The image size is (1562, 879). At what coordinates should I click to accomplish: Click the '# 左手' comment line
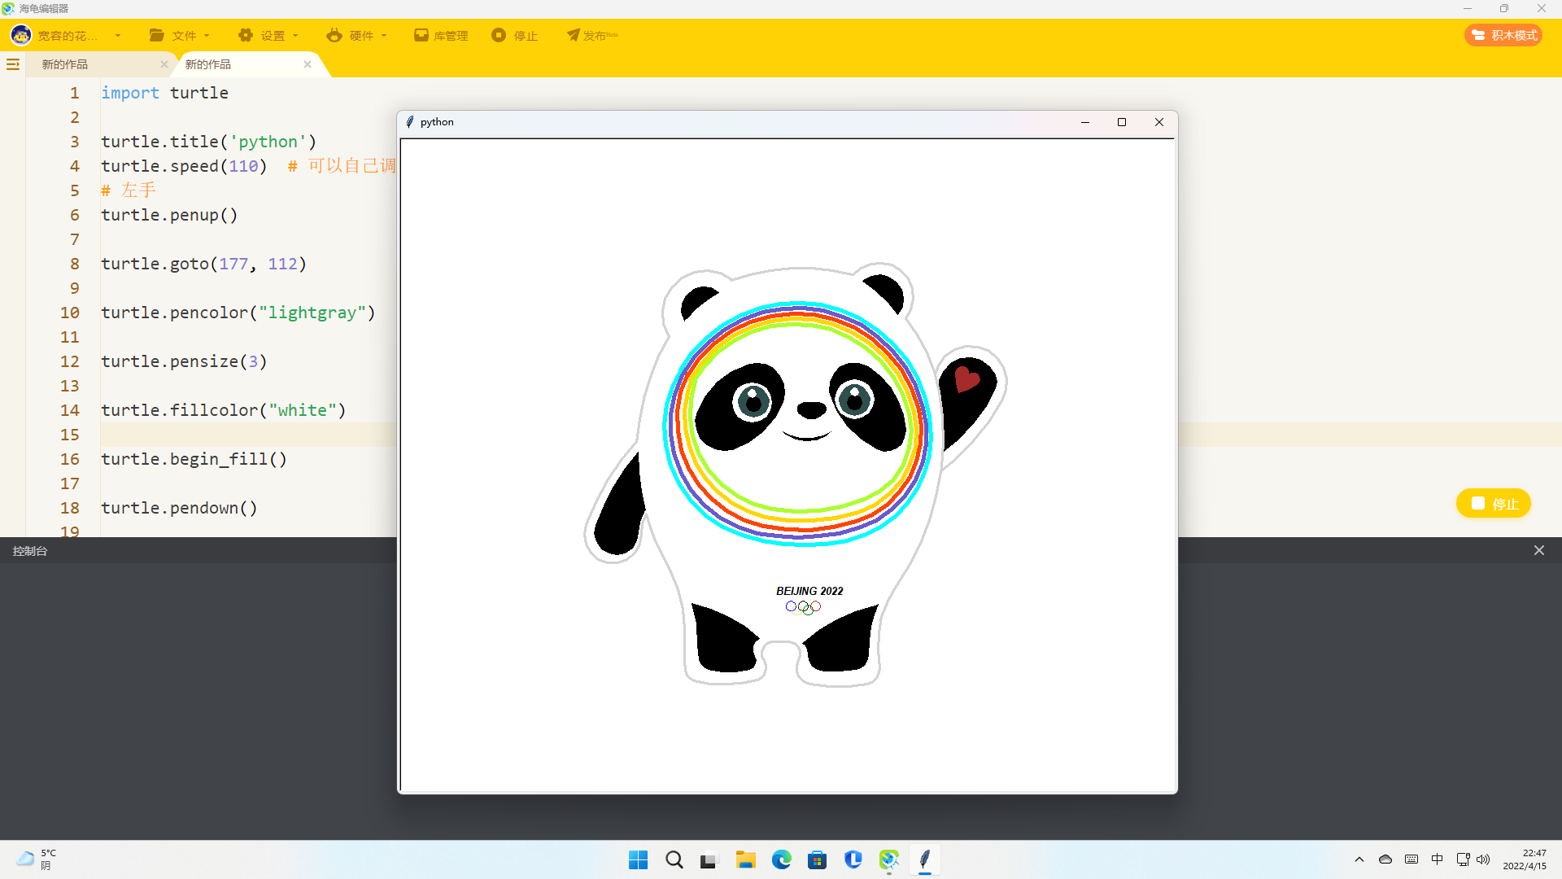129,190
